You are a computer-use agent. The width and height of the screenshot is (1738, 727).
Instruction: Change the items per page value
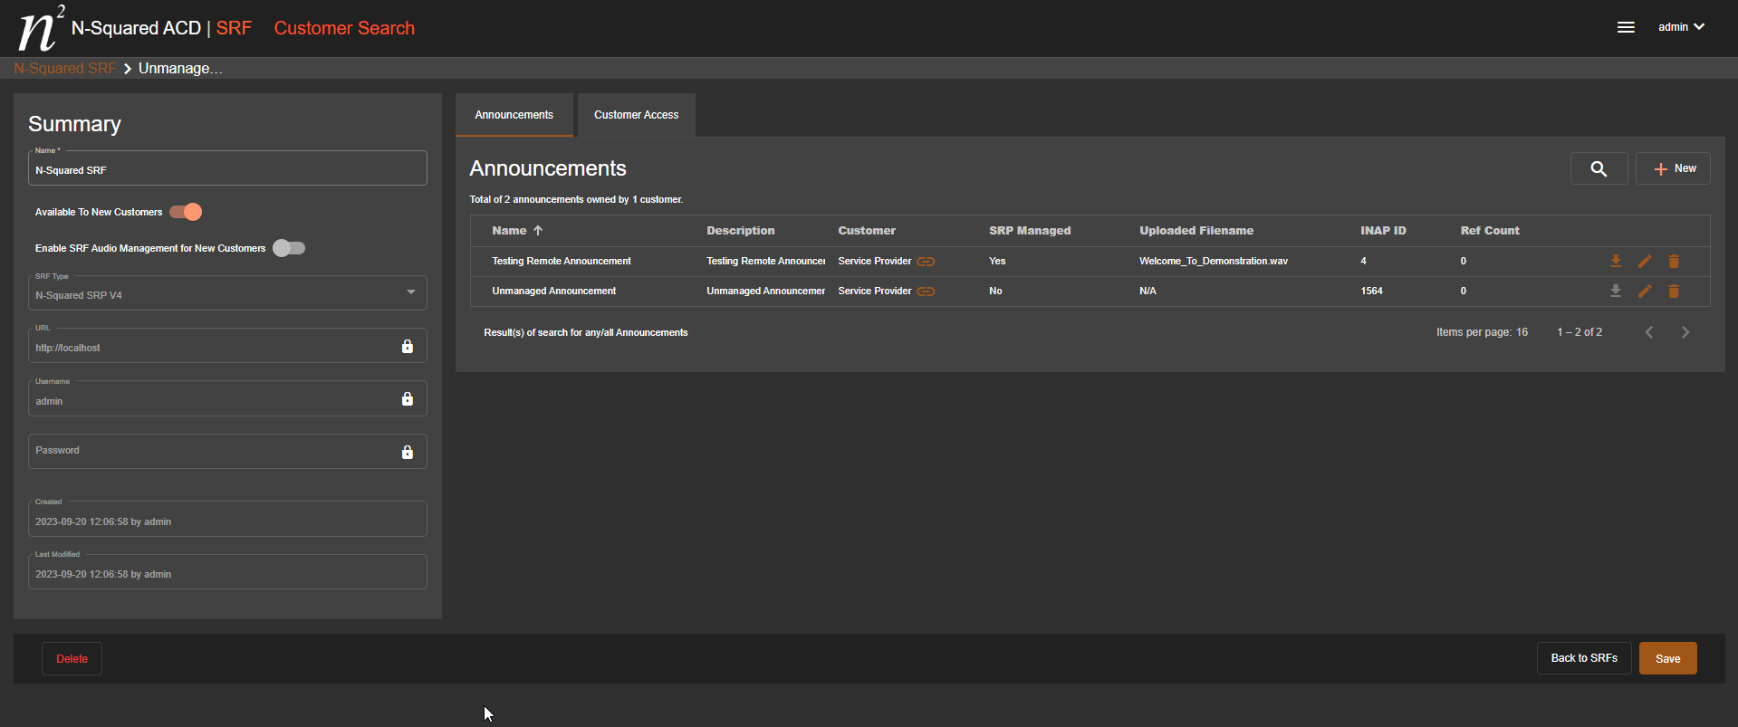tap(1522, 332)
